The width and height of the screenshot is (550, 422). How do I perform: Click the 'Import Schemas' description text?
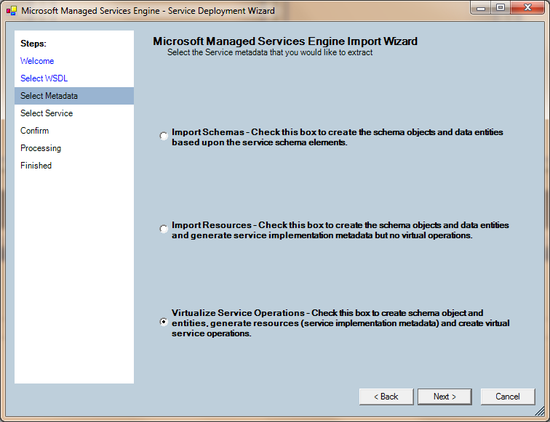click(337, 137)
